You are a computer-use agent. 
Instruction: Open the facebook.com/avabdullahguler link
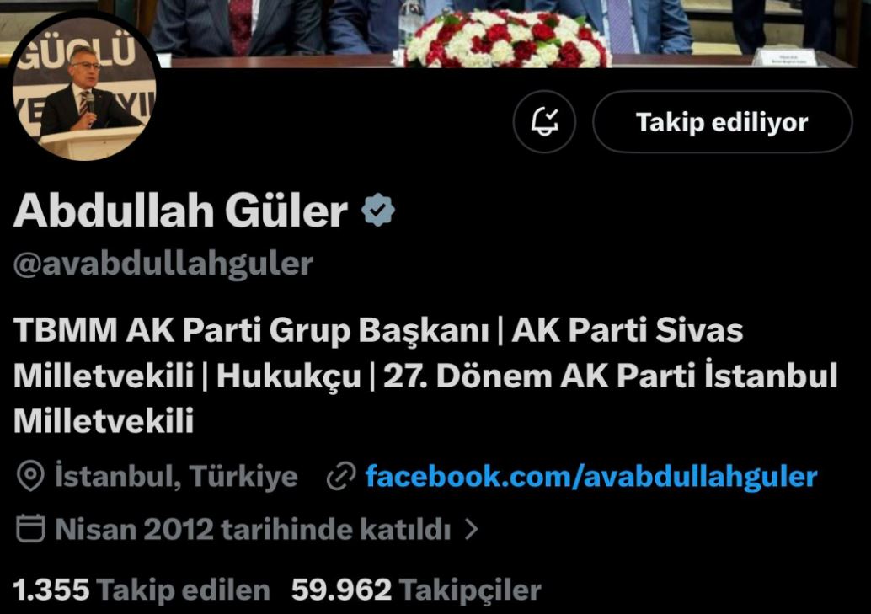[591, 476]
